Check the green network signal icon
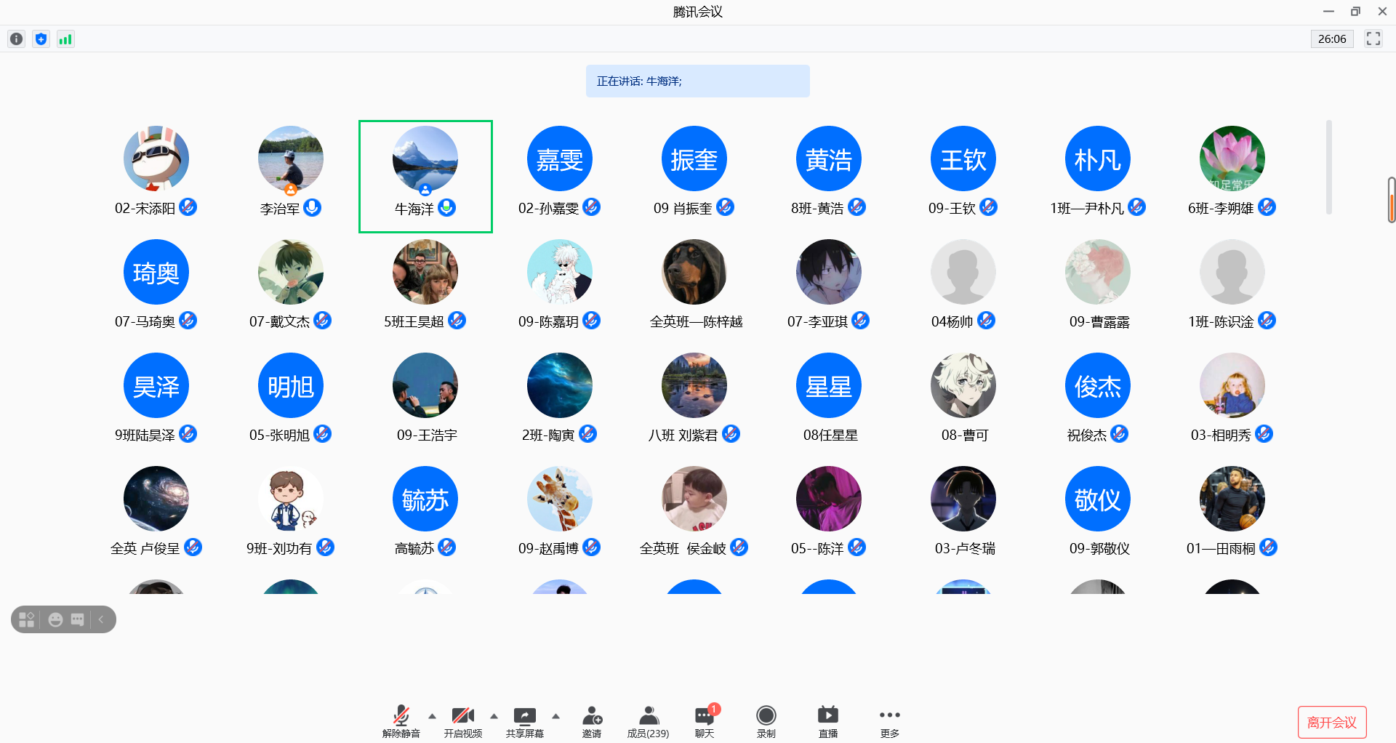 click(x=65, y=39)
